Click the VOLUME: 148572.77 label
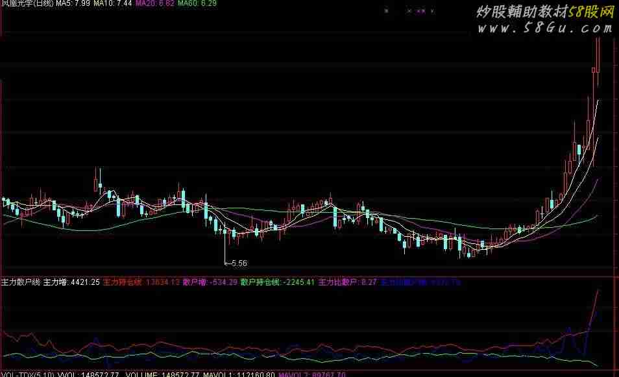Viewport: 619px width, 377px height. click(x=155, y=374)
